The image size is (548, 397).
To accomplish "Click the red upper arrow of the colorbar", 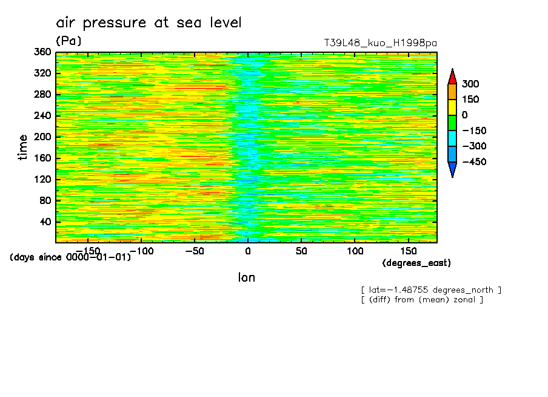I will coord(452,76).
